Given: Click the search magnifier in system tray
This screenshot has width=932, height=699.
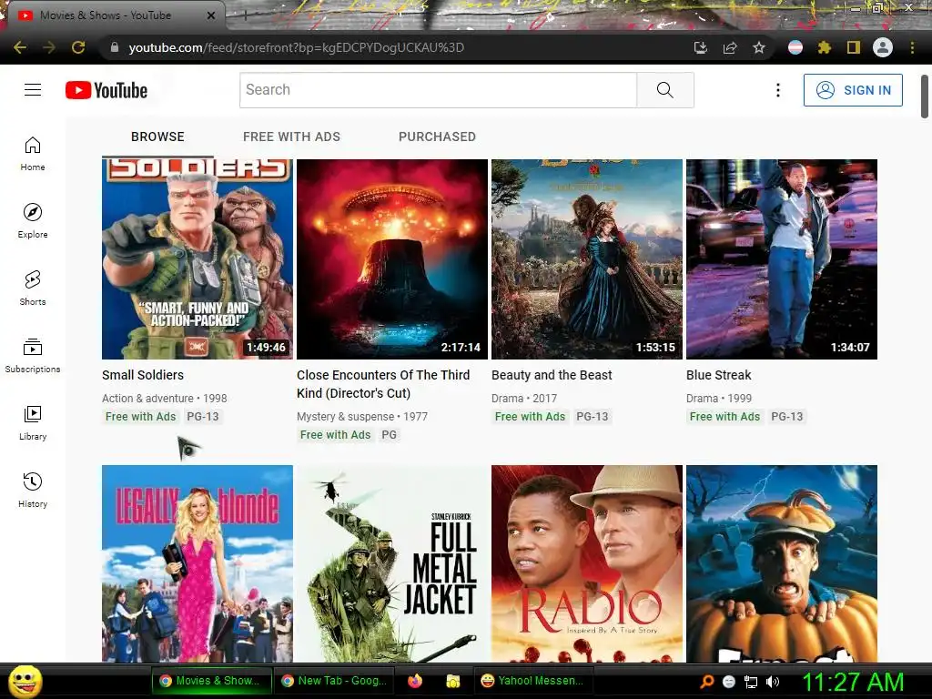Looking at the screenshot, I should coord(706,682).
